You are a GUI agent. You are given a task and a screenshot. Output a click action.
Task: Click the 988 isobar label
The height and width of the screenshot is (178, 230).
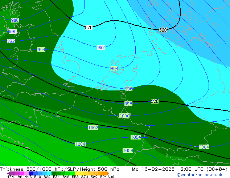[x=15, y=20]
